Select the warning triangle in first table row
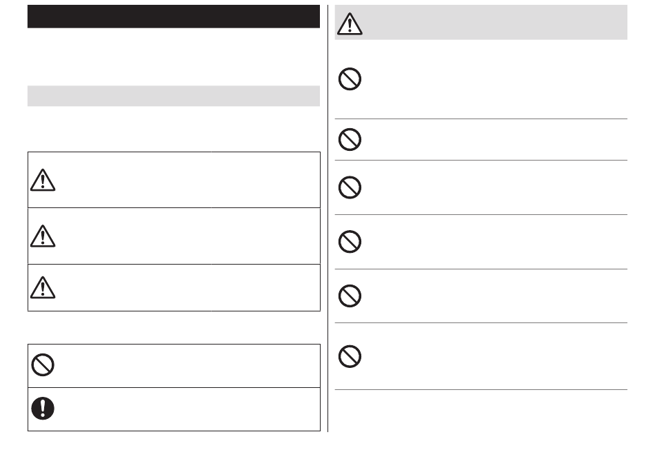Image resolution: width=655 pixels, height=452 pixels. (x=43, y=180)
